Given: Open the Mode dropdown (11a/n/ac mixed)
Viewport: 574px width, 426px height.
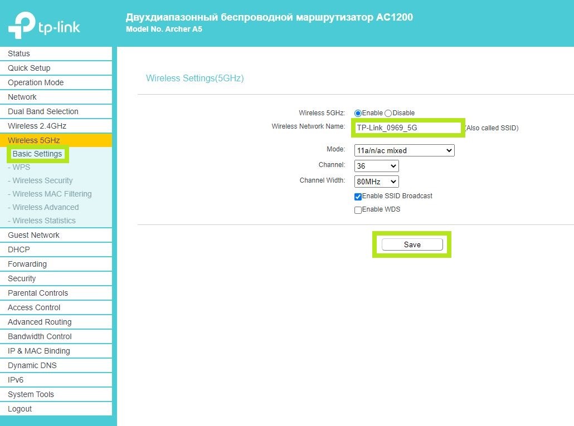Looking at the screenshot, I should (x=404, y=150).
